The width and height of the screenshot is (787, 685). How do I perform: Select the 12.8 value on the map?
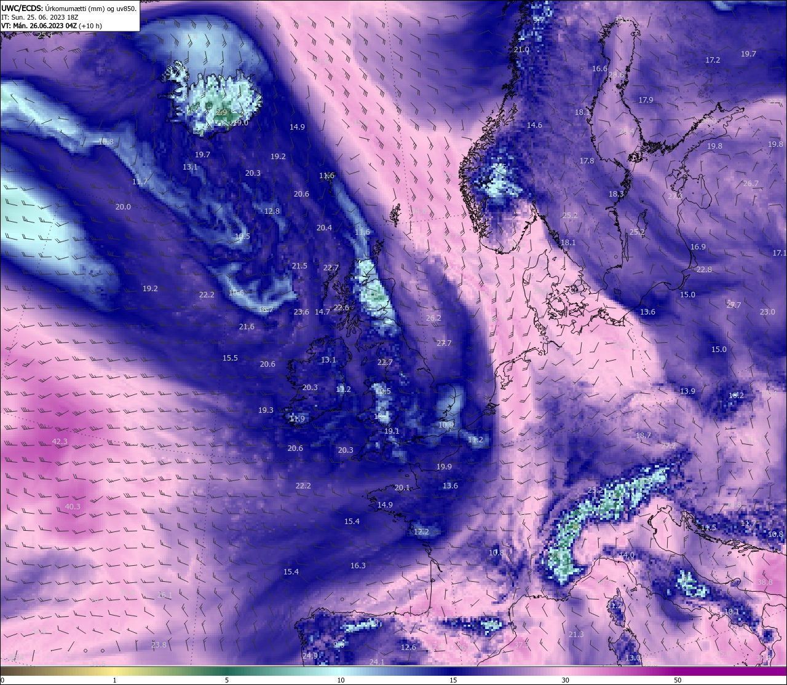[x=272, y=211]
